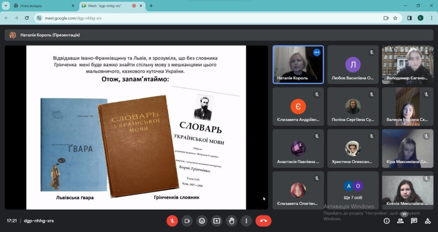The height and width of the screenshot is (232, 438).
Task: Open the activities panel icon
Action: (427, 221)
